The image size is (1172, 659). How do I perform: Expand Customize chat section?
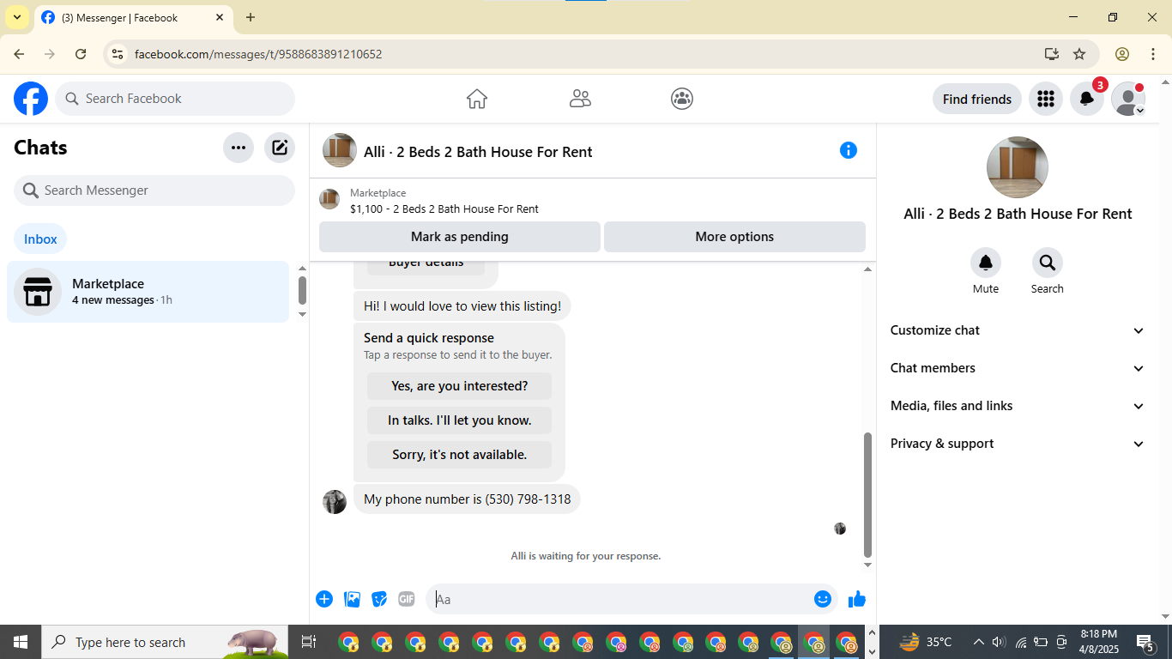tap(1018, 330)
